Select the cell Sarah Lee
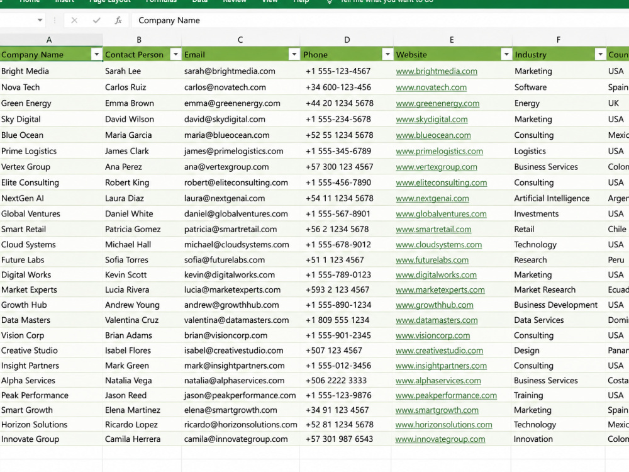 click(142, 71)
